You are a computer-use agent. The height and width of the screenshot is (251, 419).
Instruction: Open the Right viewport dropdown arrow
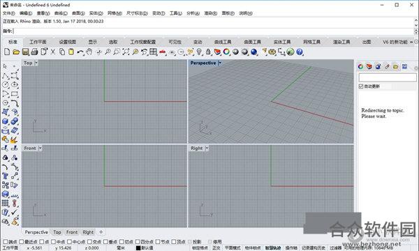click(207, 148)
